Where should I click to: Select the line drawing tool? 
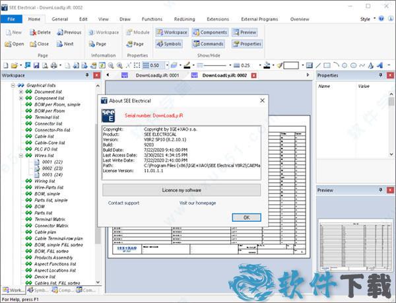click(318, 65)
